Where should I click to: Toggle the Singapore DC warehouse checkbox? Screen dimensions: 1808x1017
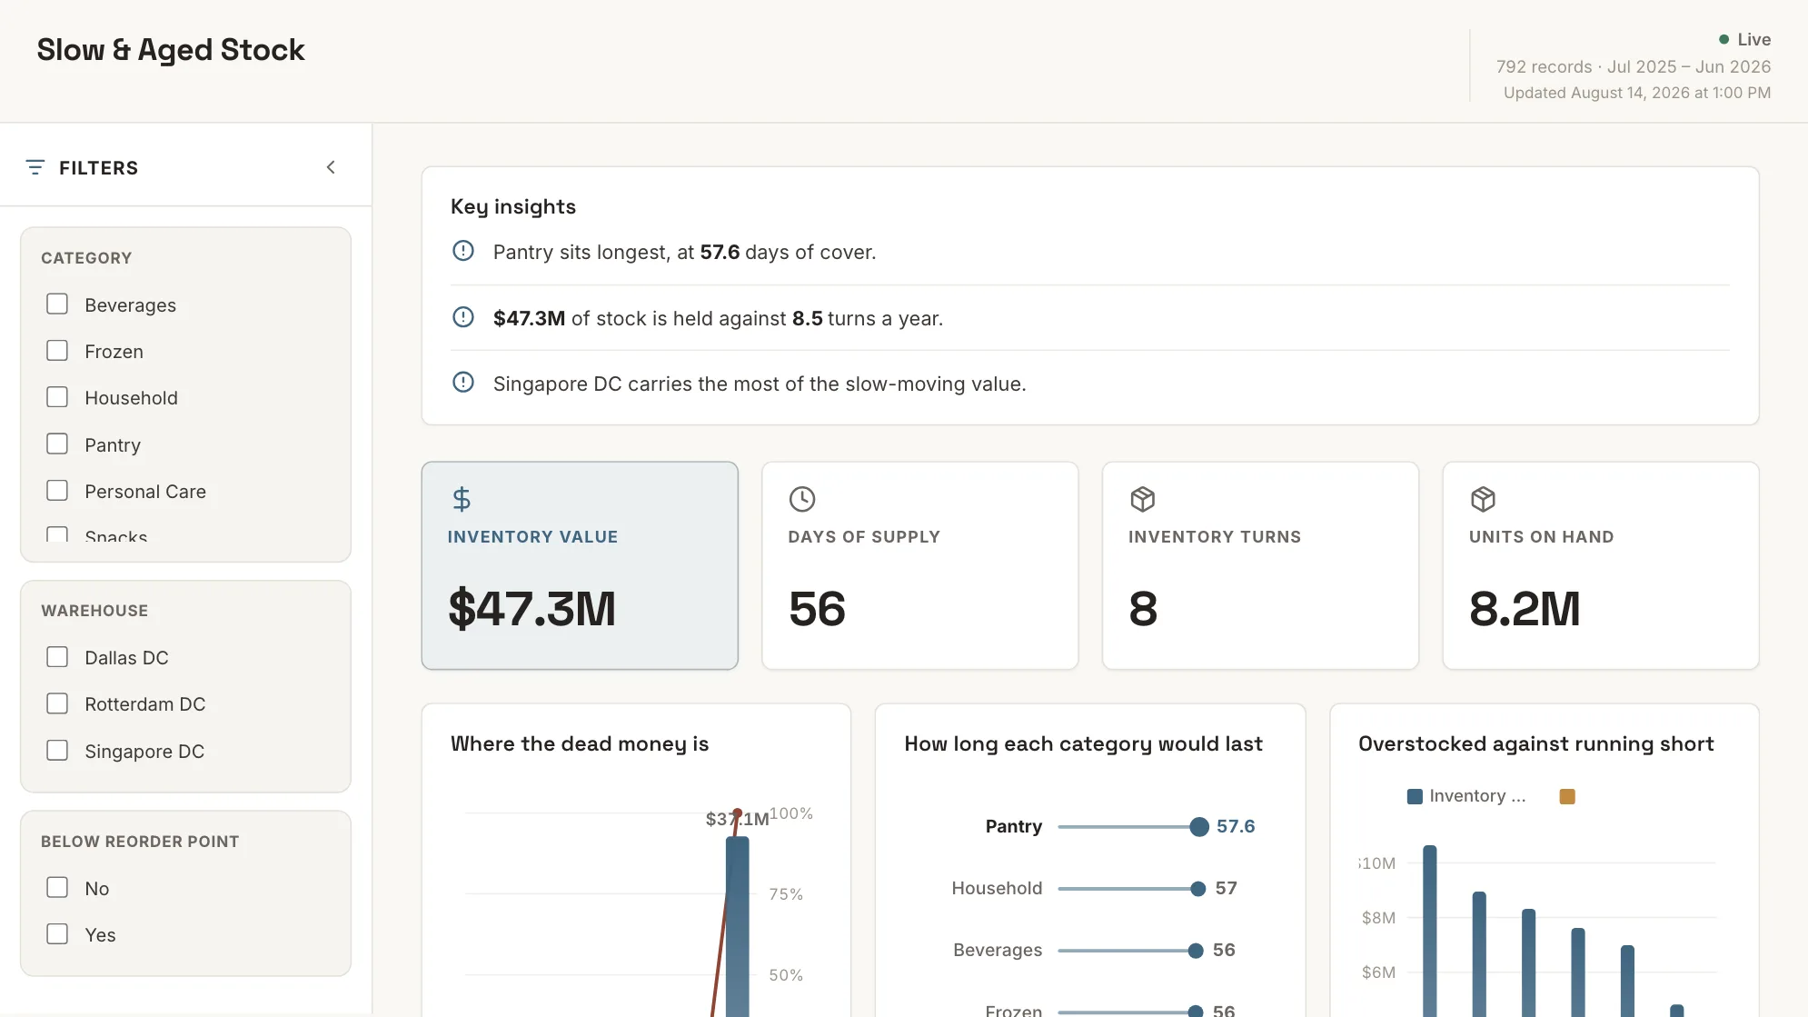pos(57,751)
